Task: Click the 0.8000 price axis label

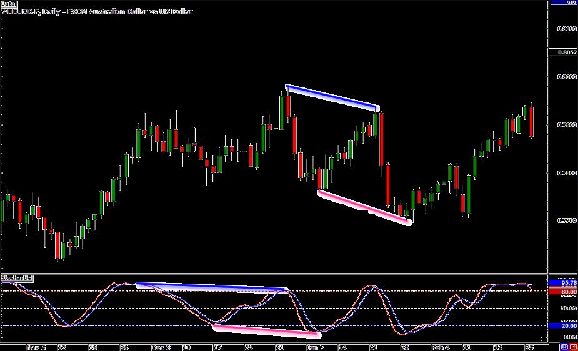Action: pos(567,77)
